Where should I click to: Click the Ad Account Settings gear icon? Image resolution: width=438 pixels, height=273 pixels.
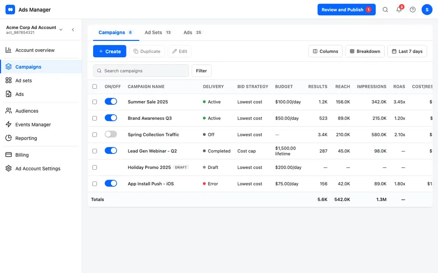tap(9, 168)
